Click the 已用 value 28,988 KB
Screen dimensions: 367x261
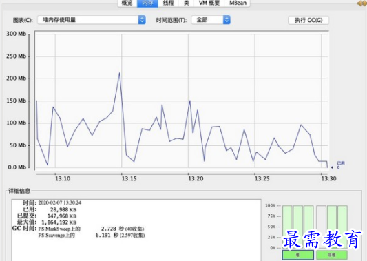[x=63, y=209]
